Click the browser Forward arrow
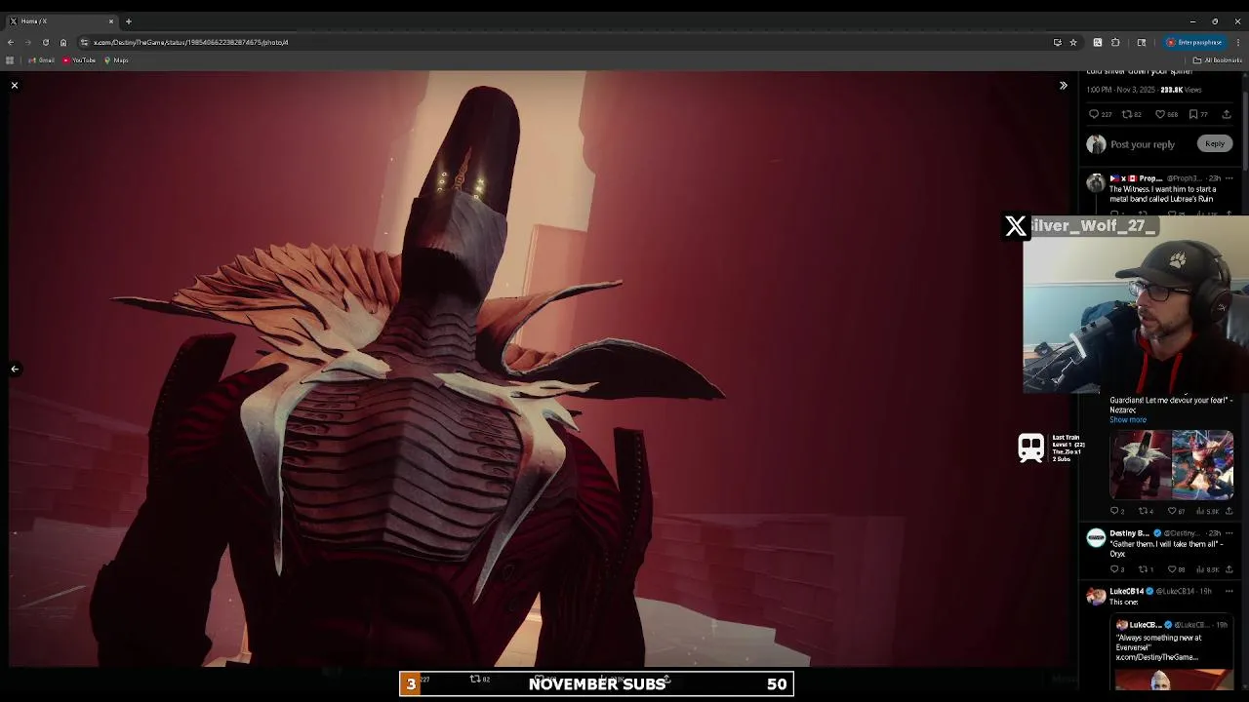The width and height of the screenshot is (1249, 702). pos(27,42)
